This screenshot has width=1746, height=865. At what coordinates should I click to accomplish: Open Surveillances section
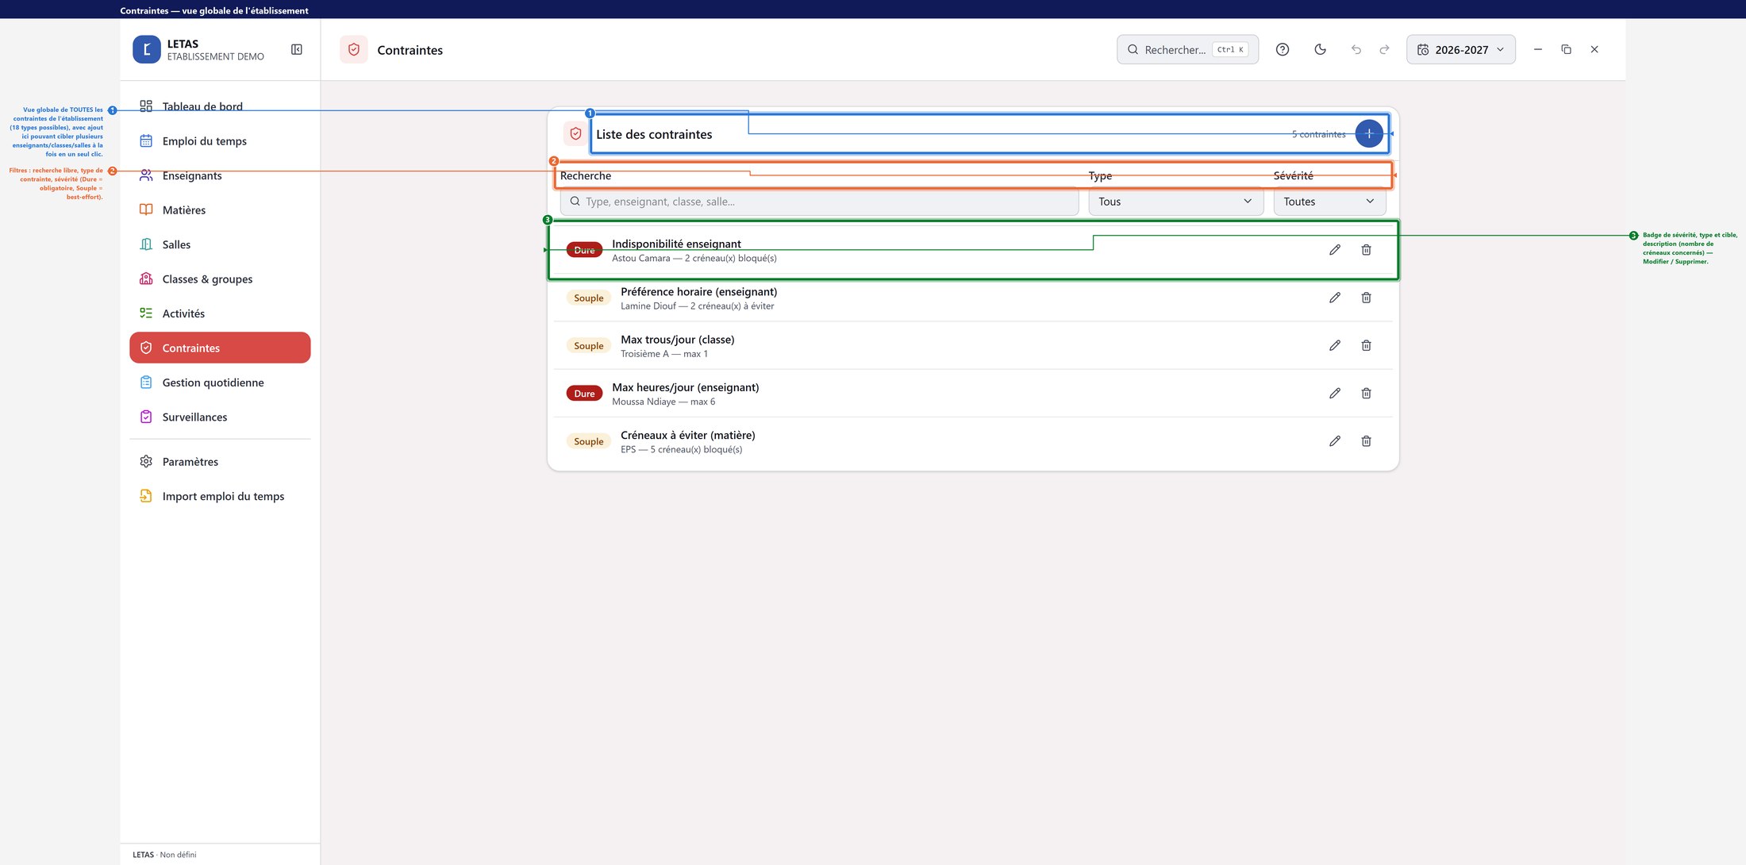(220, 417)
